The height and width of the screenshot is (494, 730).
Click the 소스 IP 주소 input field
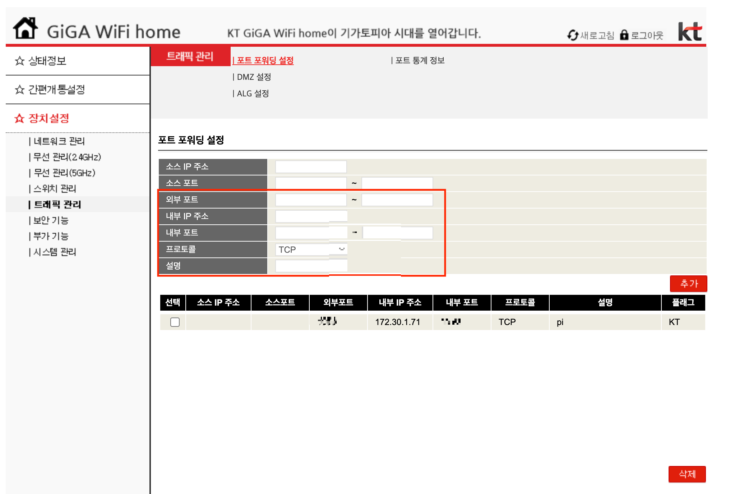click(x=311, y=167)
